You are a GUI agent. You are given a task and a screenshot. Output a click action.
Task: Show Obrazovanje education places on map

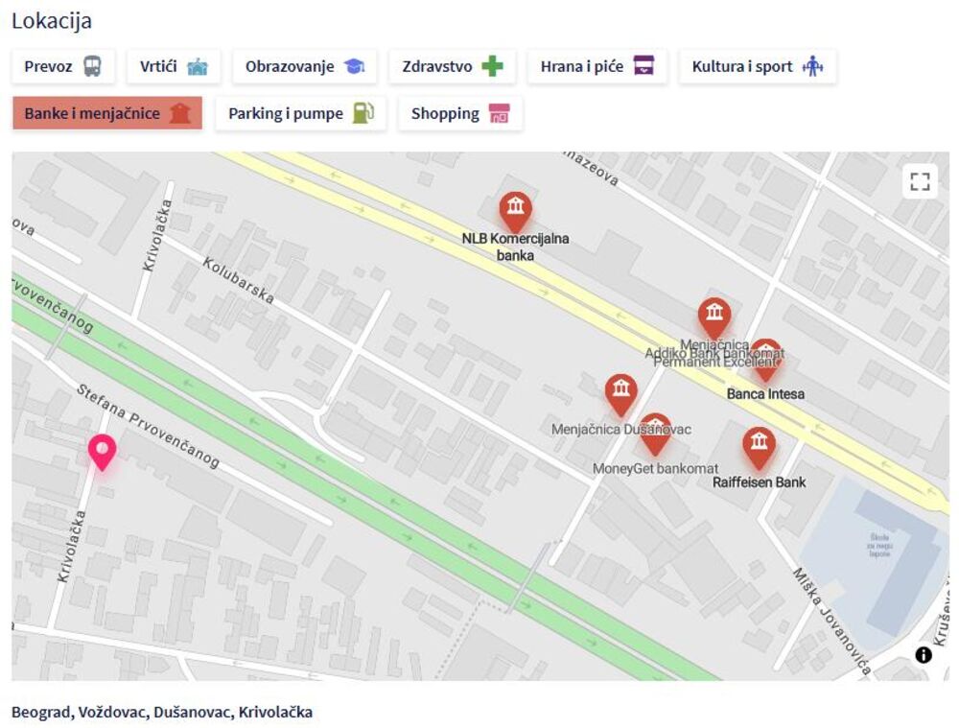[x=304, y=66]
